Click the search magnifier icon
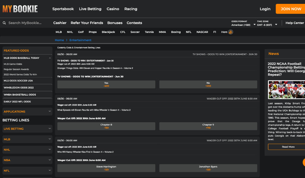 pos(4,23)
